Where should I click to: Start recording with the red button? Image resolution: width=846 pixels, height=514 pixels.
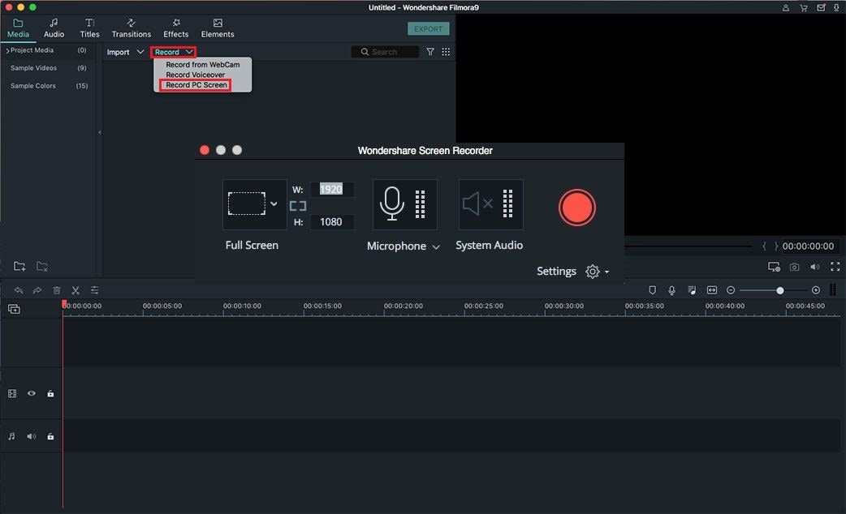[x=576, y=208]
